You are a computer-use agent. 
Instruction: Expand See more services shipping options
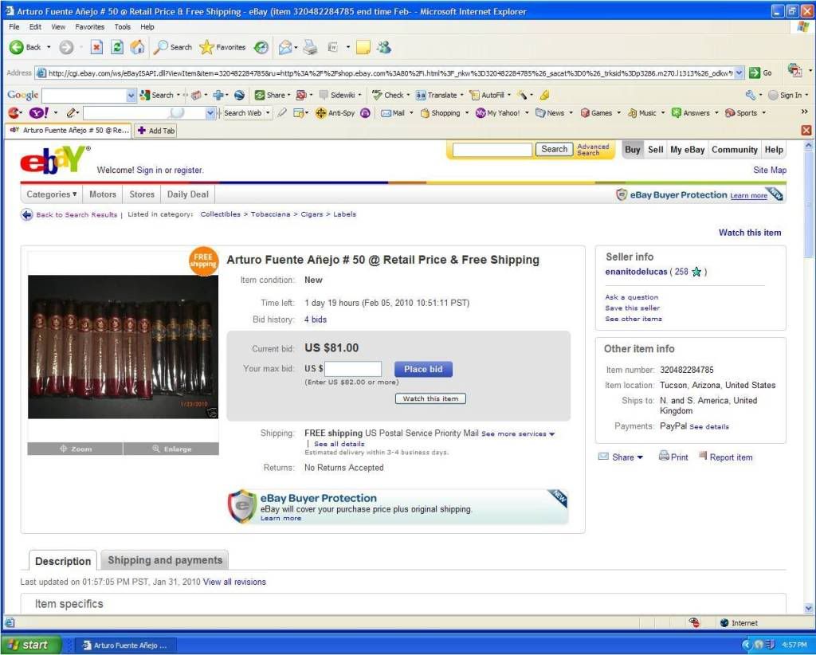point(518,434)
